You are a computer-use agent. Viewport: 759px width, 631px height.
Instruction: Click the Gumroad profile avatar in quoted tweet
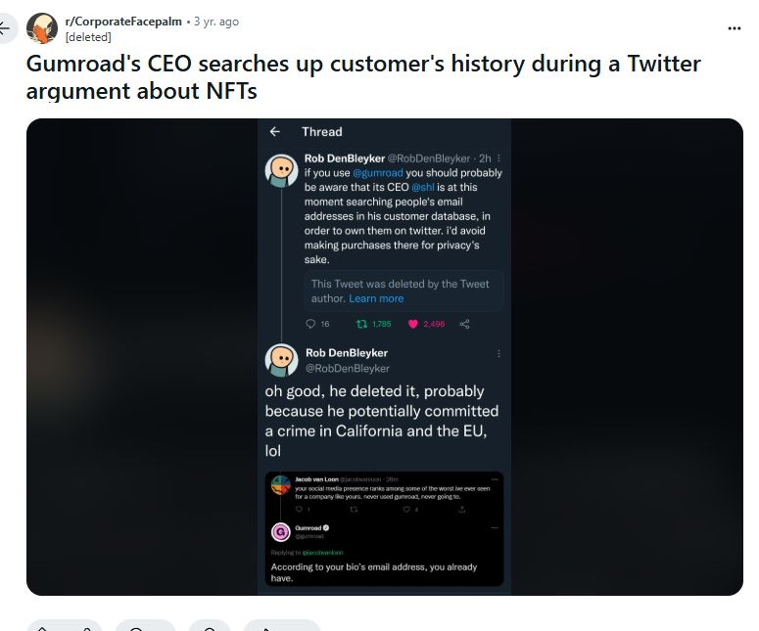pyautogui.click(x=280, y=532)
